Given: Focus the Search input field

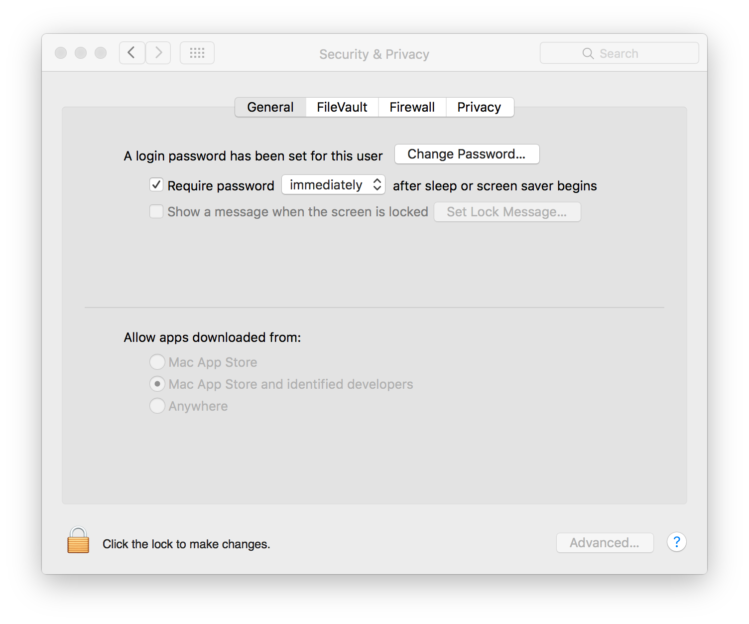Looking at the screenshot, I should tap(619, 53).
